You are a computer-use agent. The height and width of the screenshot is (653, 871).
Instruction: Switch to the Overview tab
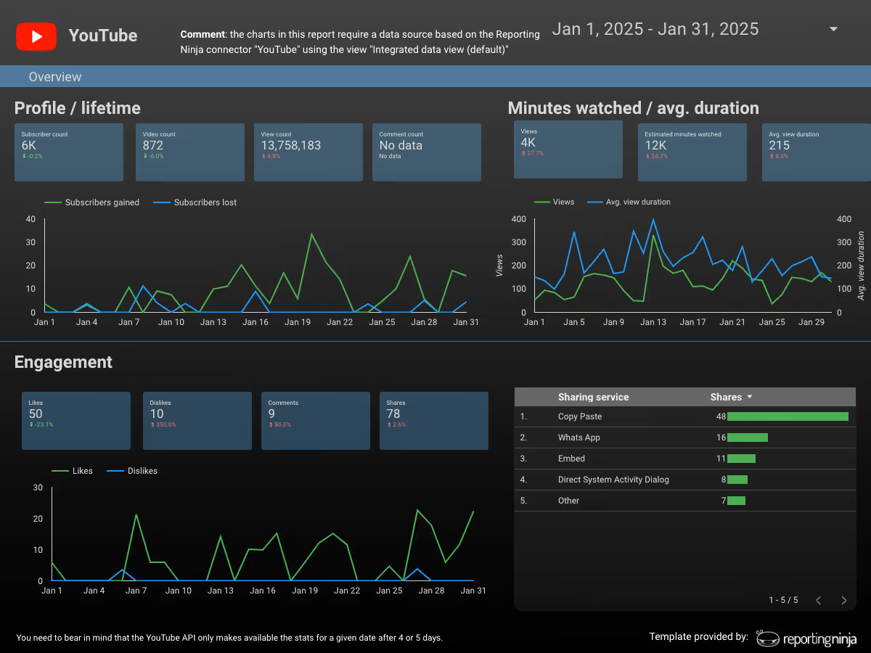(x=55, y=77)
